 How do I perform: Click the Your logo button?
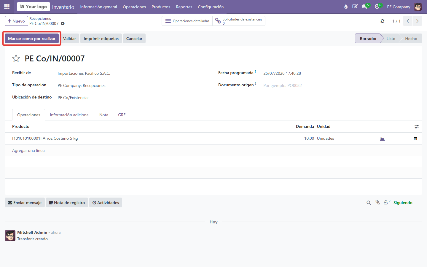click(34, 7)
